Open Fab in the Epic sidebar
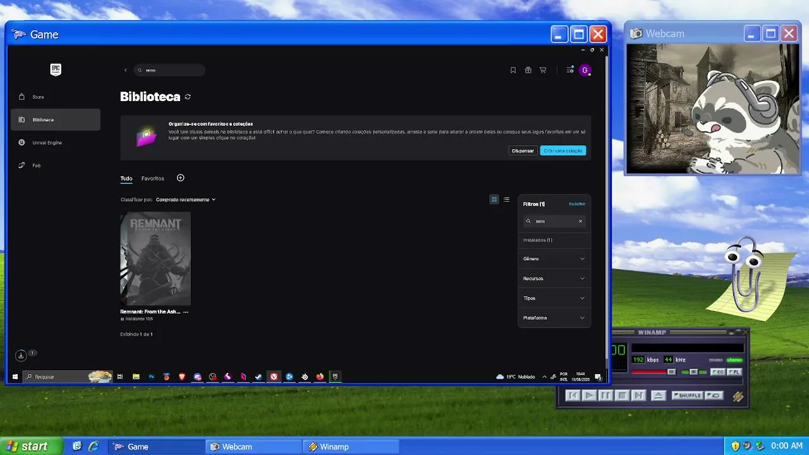Image resolution: width=809 pixels, height=455 pixels. pyautogui.click(x=56, y=166)
